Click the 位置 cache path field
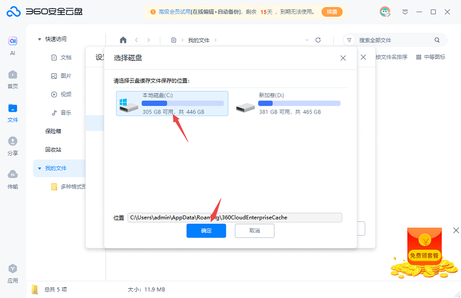This screenshot has height=298, width=461. [235, 218]
